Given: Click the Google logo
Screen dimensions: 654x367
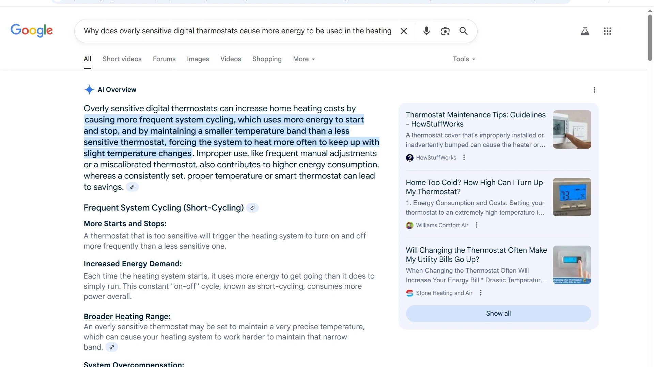Looking at the screenshot, I should point(32,31).
